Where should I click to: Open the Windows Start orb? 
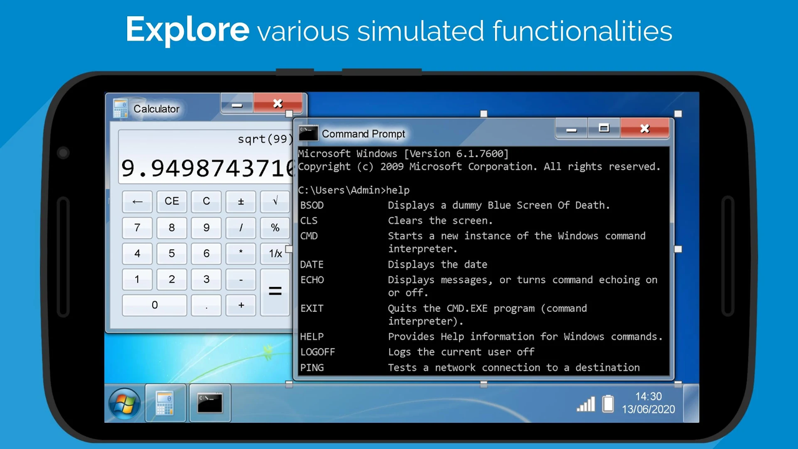[x=125, y=403]
